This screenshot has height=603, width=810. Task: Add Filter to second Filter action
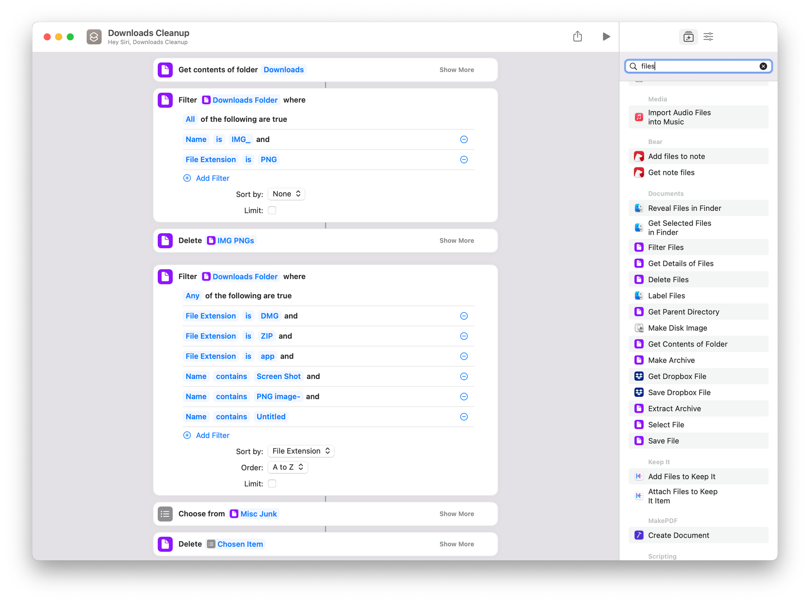(206, 435)
